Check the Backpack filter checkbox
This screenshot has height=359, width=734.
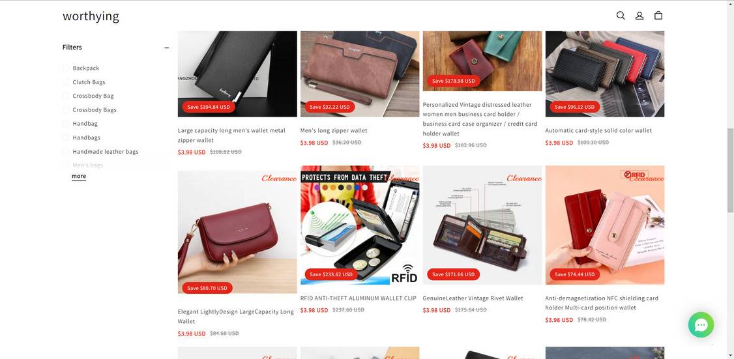(x=66, y=68)
